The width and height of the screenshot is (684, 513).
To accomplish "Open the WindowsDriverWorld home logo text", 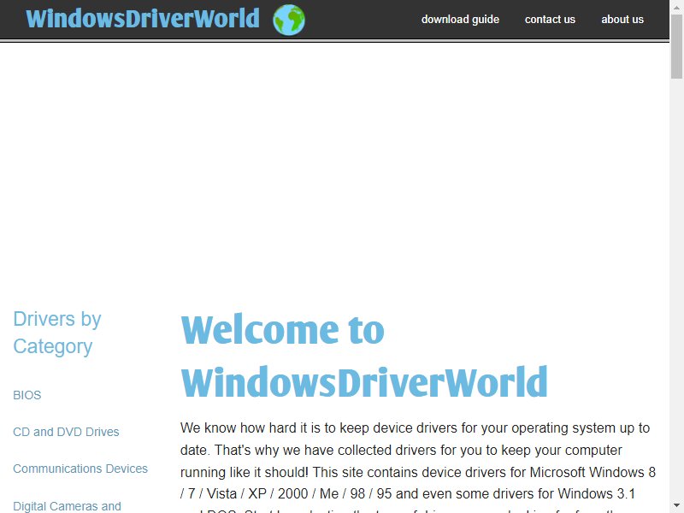I will pyautogui.click(x=143, y=19).
